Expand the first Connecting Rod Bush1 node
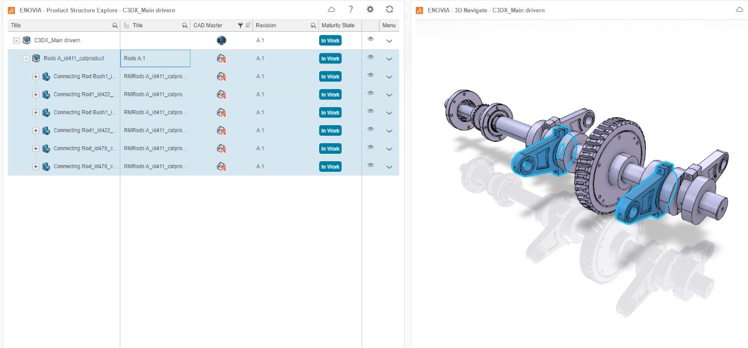Image resolution: width=748 pixels, height=348 pixels. [36, 77]
